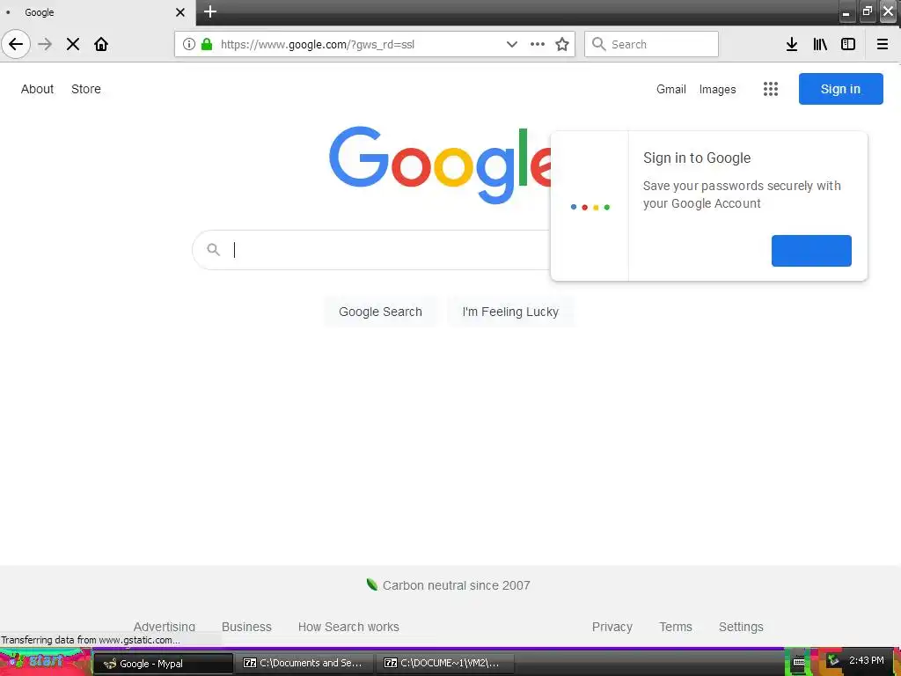
Task: Click the Google logo
Action: coord(440,165)
